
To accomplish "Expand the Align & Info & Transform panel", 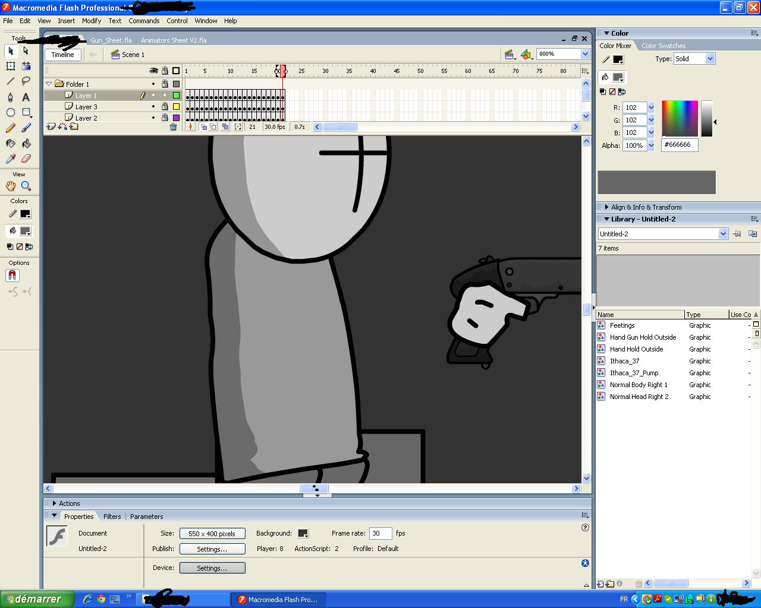I will [x=606, y=207].
